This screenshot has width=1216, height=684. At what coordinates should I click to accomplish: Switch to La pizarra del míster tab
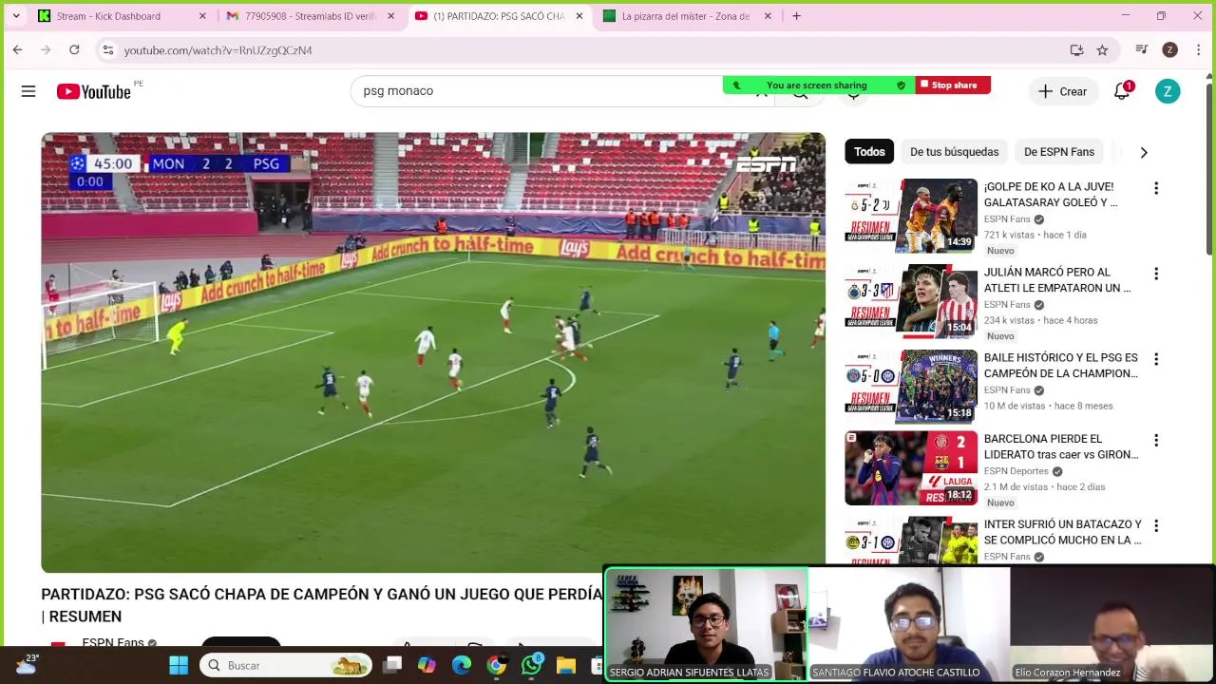[x=686, y=15]
